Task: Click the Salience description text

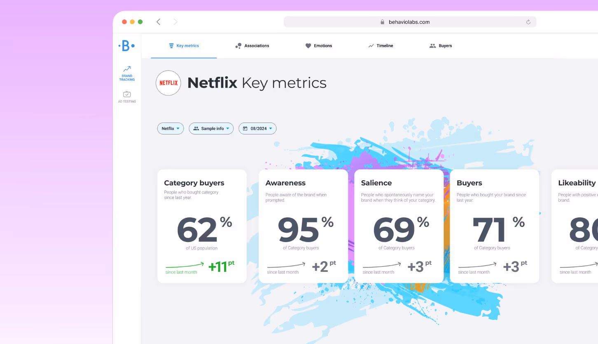Action: coord(398,198)
